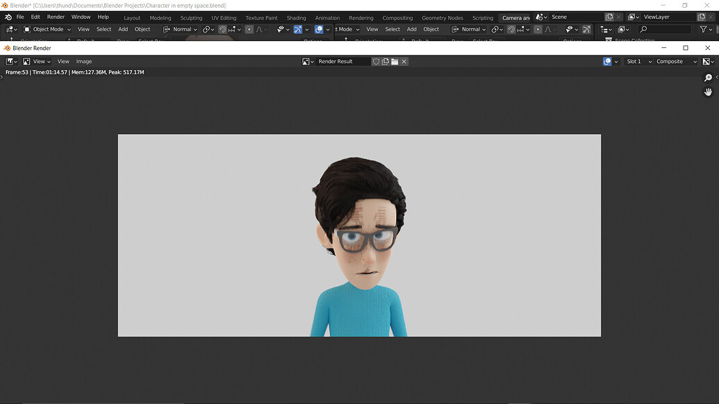This screenshot has width=719, height=404.
Task: Open the right viewport View menu
Action: tap(372, 29)
